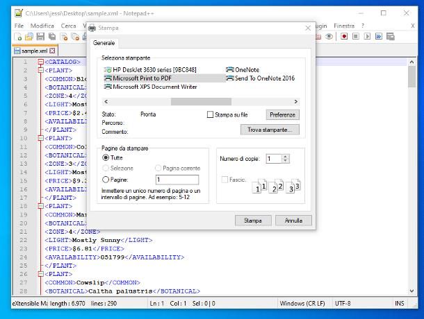Click the Caltha palustris text on line 28

tap(121, 291)
